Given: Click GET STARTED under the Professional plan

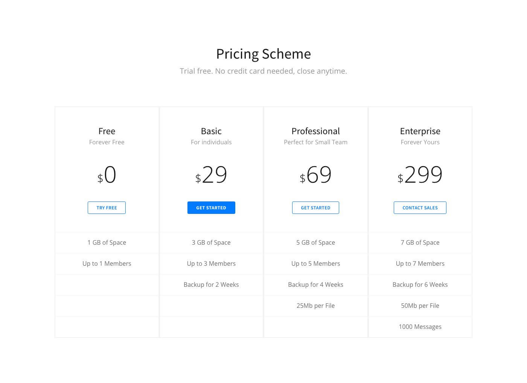Looking at the screenshot, I should click(x=315, y=207).
